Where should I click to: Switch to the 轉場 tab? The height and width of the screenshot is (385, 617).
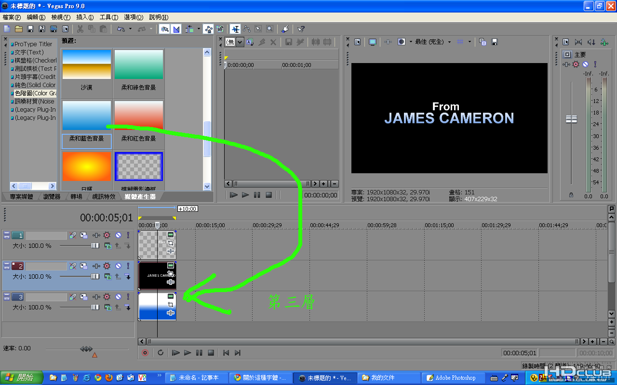tap(76, 196)
